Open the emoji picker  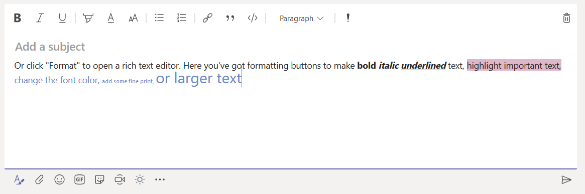coord(59,179)
